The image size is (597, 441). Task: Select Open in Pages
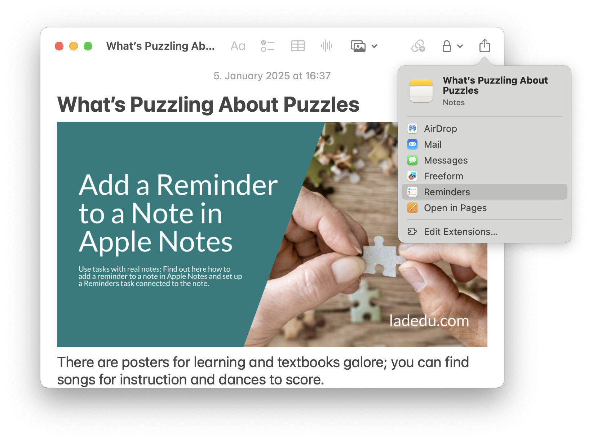pos(485,208)
